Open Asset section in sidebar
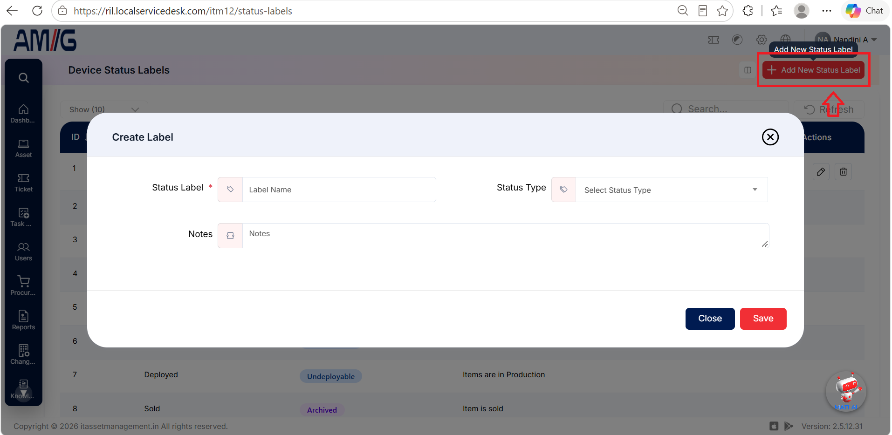The image size is (892, 435). [23, 148]
